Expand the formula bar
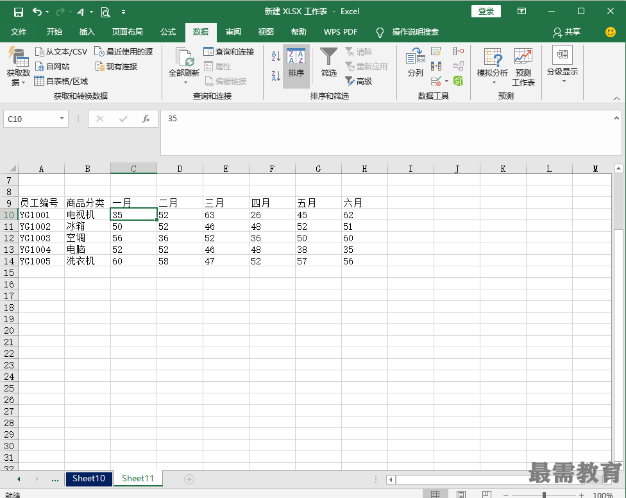Screen dimensions: 626x498 616,118
